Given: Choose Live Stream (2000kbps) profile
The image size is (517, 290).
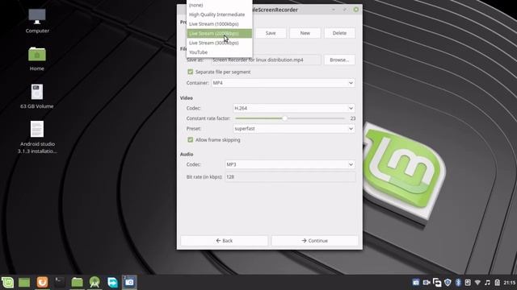Looking at the screenshot, I should (x=219, y=33).
